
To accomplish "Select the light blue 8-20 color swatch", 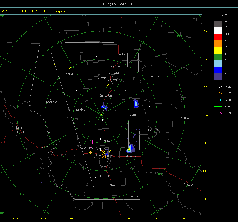I will point(218,64).
